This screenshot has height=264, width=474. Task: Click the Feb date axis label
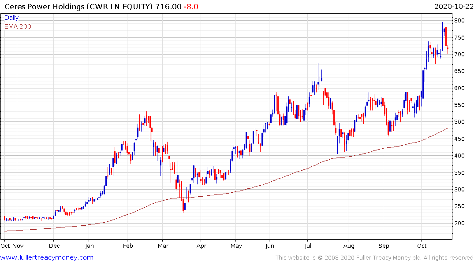128,246
